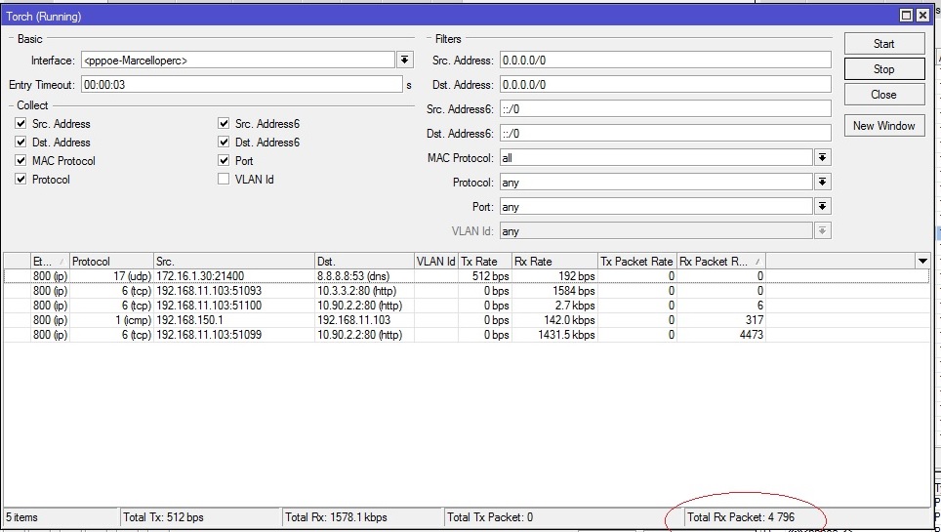
Task: Open a New Window
Action: coord(883,126)
